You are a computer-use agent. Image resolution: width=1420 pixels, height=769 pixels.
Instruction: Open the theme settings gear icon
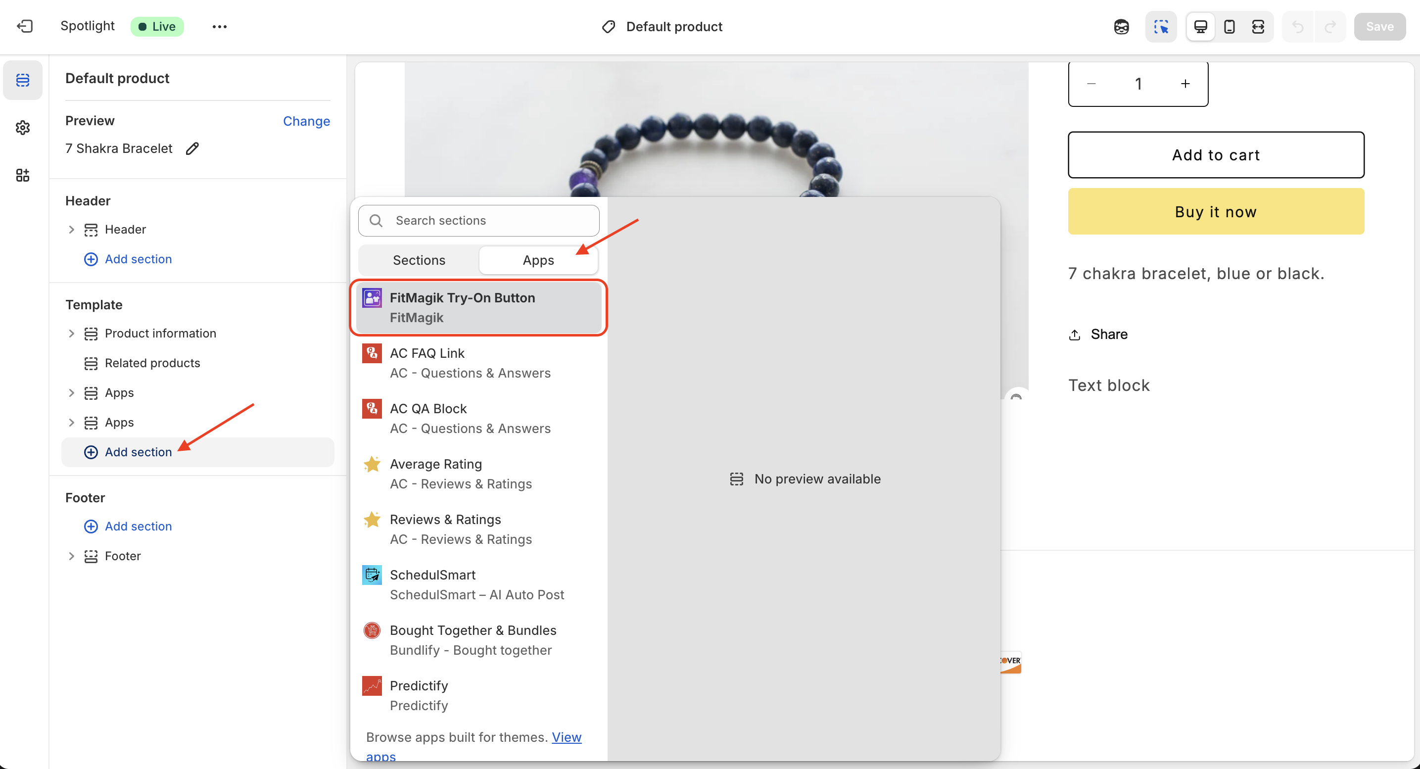click(23, 128)
